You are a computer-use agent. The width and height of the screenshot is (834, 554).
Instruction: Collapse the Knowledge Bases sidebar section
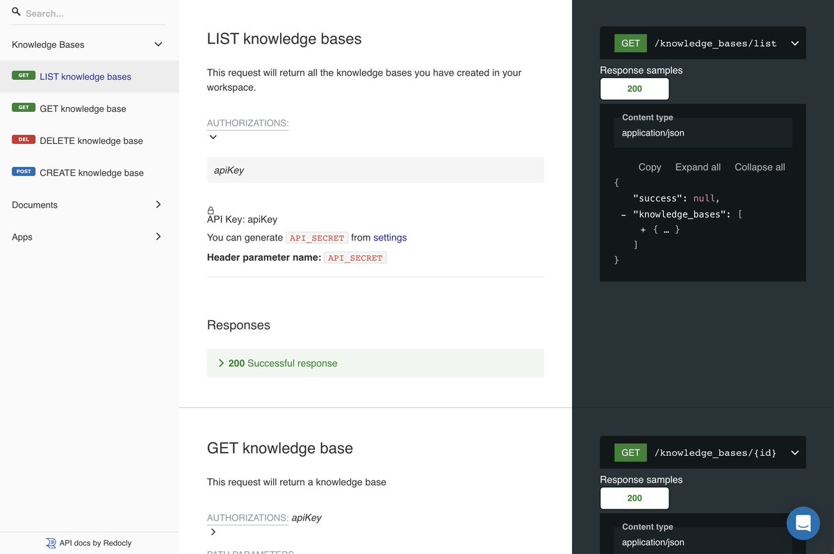(158, 44)
